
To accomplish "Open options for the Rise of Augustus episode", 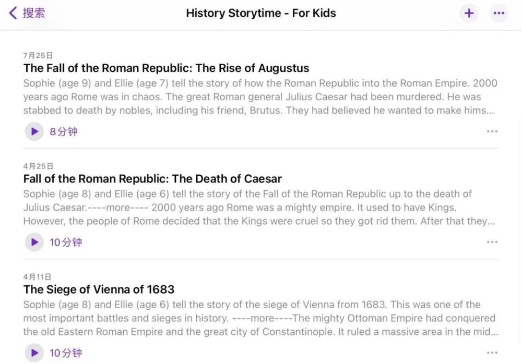I will [x=492, y=131].
